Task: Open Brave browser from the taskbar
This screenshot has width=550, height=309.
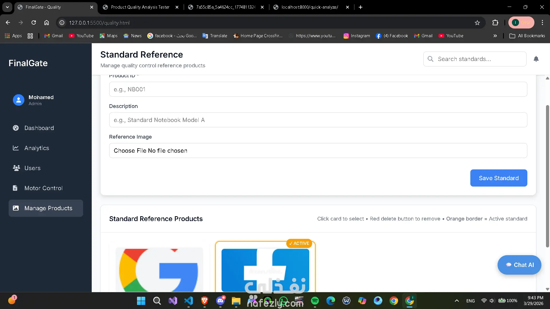Action: click(x=205, y=301)
